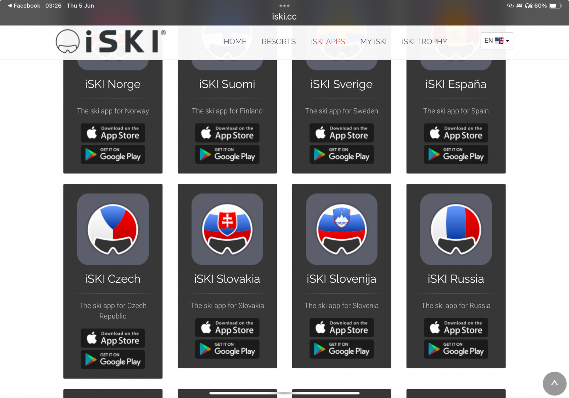Get iSKI Sverige on Google Play

[x=342, y=154]
